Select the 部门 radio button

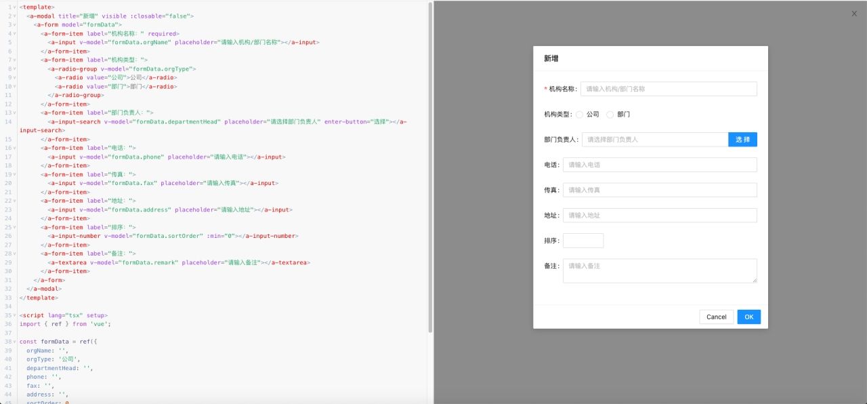point(610,114)
